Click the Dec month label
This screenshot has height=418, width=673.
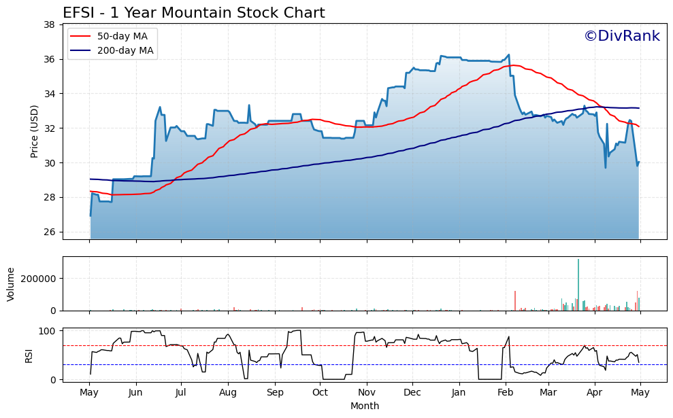click(412, 393)
